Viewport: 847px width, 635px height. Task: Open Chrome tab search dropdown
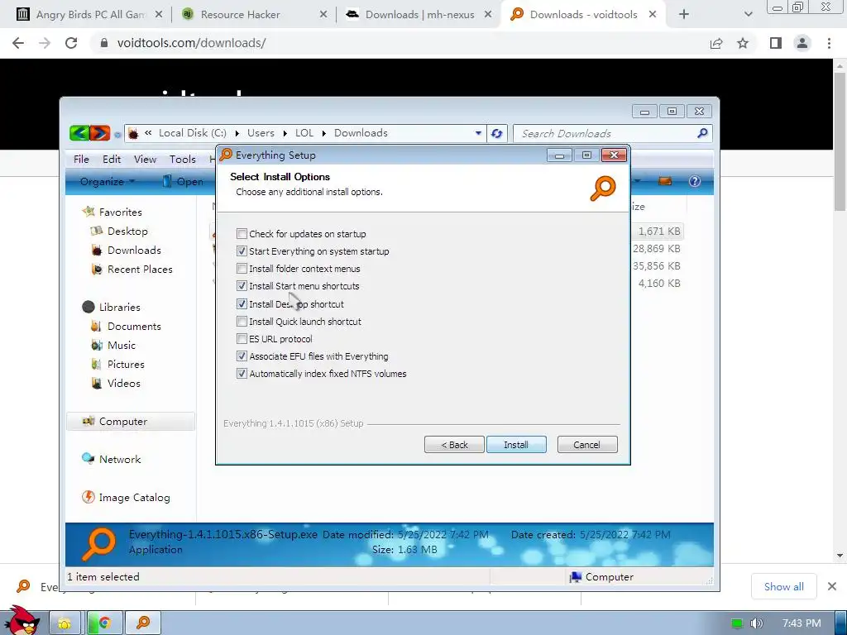tap(748, 15)
